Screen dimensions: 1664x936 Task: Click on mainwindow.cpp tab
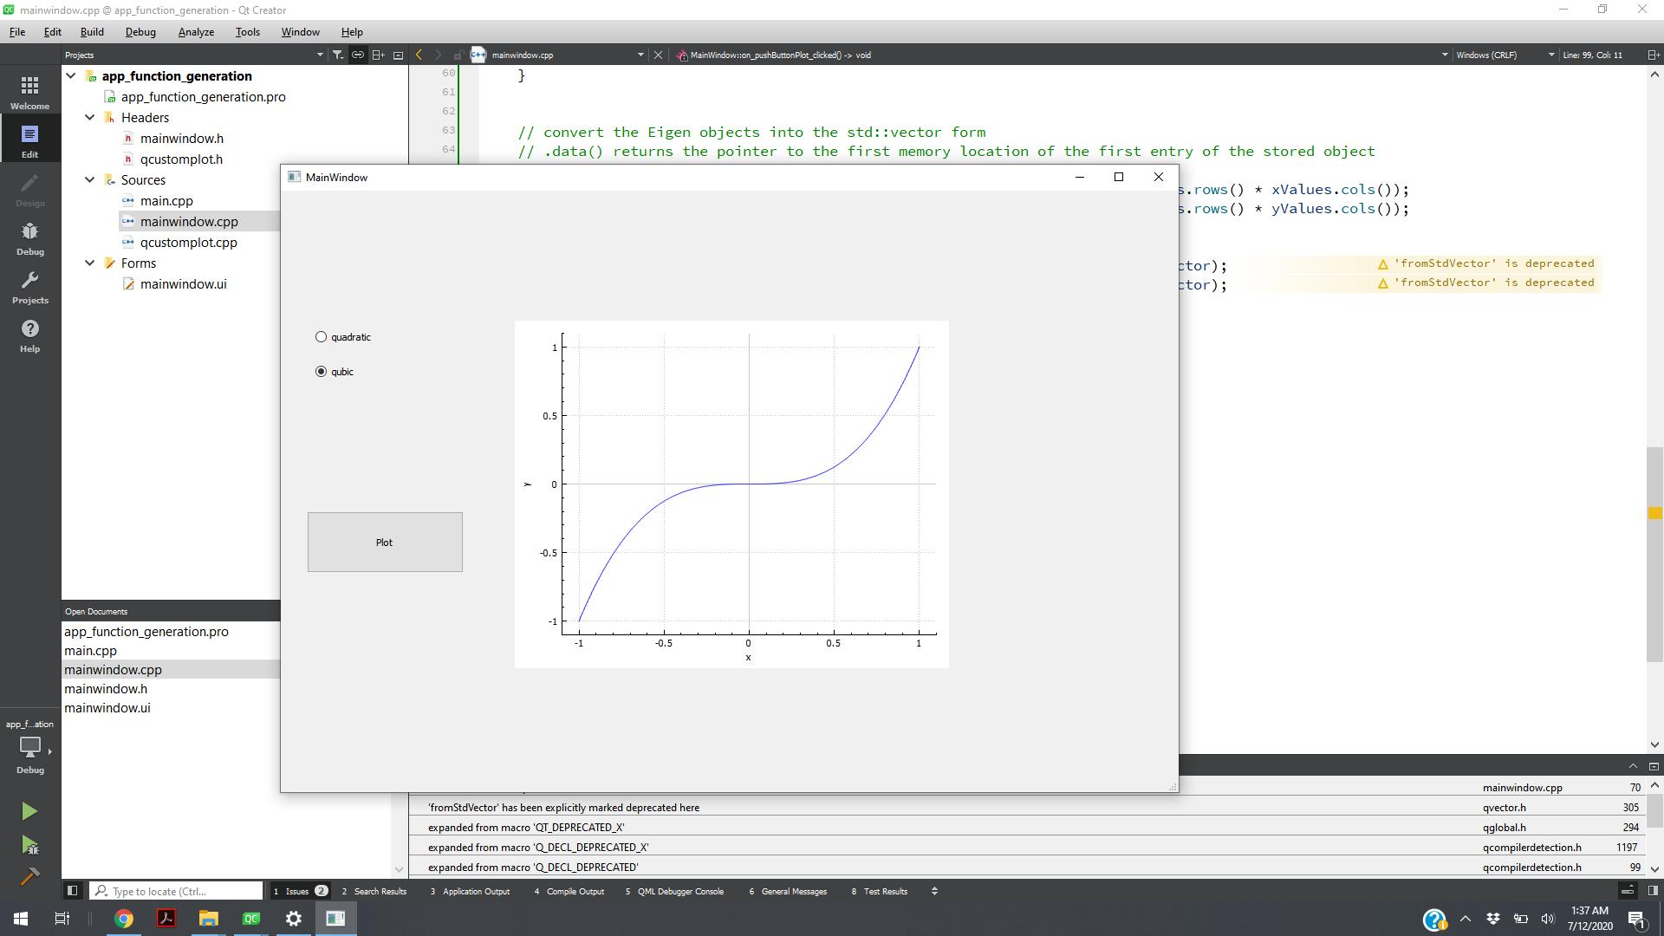[x=520, y=54]
